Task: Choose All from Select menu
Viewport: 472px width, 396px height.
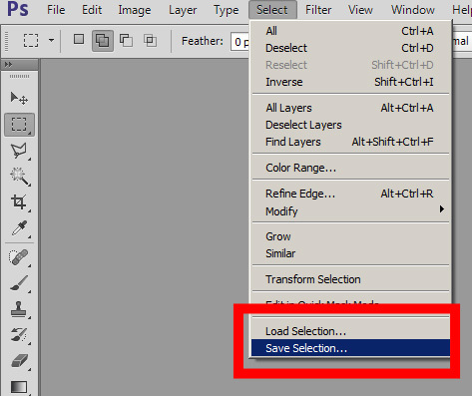Action: tap(350, 31)
